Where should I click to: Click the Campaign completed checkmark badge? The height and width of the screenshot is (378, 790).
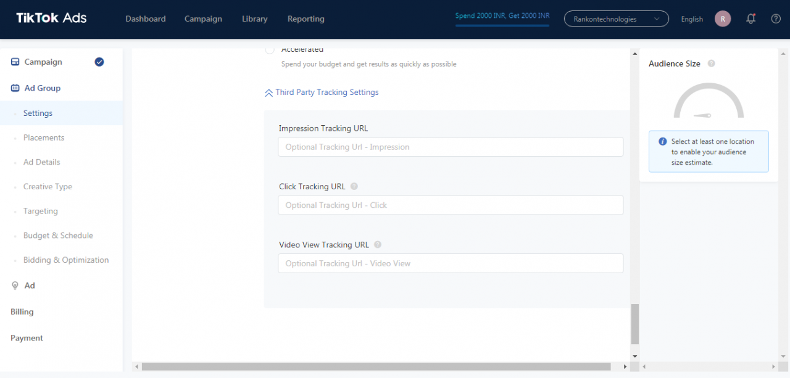point(99,62)
